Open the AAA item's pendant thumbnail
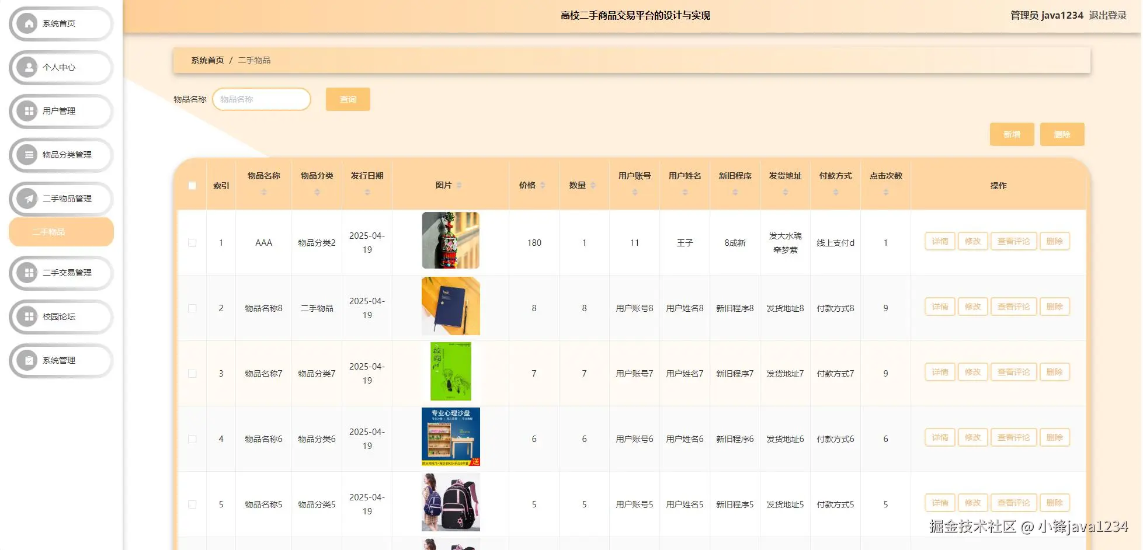The width and height of the screenshot is (1143, 550). [450, 241]
